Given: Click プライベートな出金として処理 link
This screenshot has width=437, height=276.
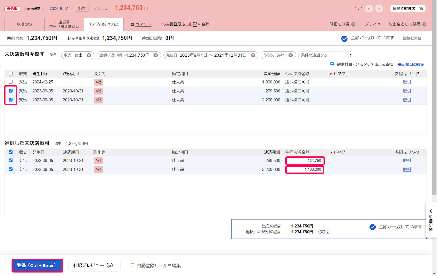Looking at the screenshot, I should click(392, 24).
